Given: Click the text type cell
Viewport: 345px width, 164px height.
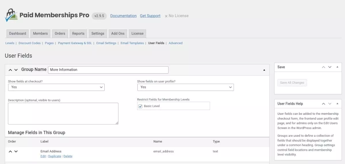Looking at the screenshot, I should 215,151.
